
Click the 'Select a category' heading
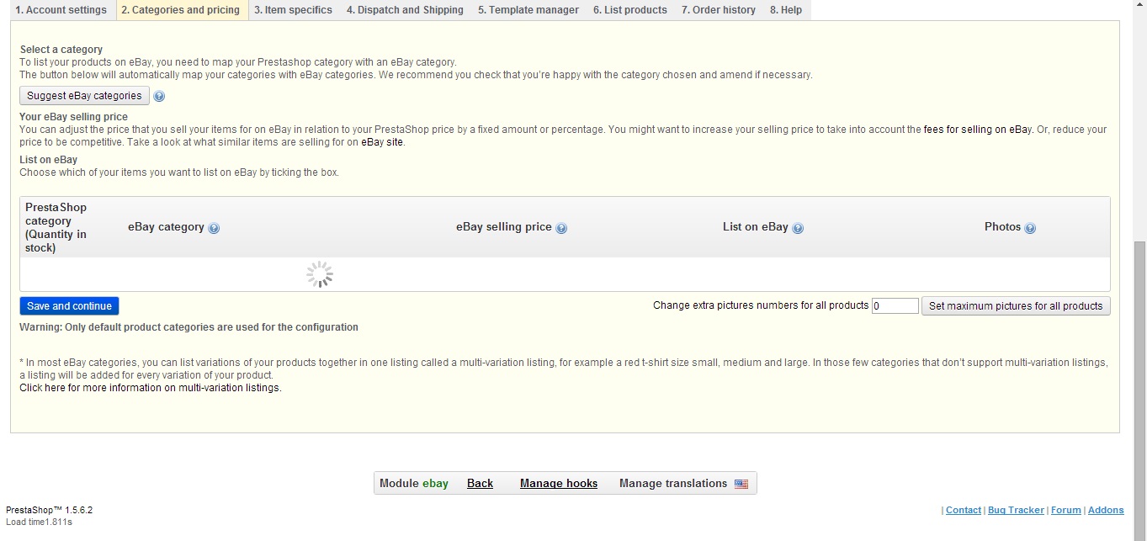coord(61,50)
